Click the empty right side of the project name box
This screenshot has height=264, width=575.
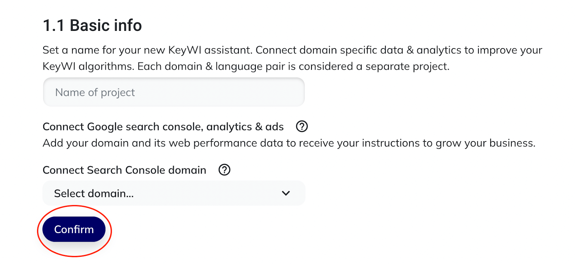[252, 92]
